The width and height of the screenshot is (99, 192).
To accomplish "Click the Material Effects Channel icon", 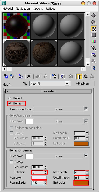I will pyautogui.click(x=62, y=77).
